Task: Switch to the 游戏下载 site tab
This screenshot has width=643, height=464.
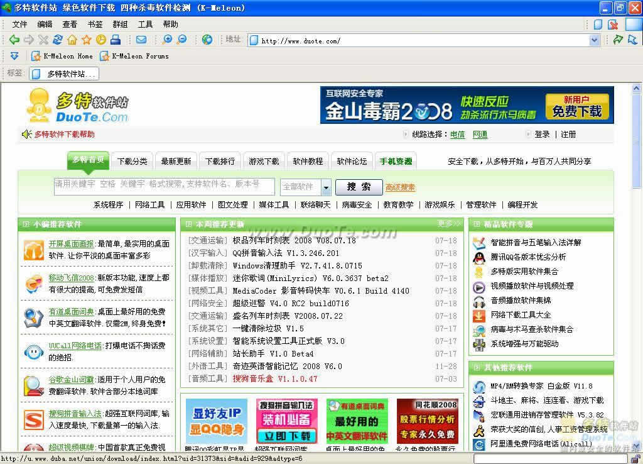Action: pos(264,162)
